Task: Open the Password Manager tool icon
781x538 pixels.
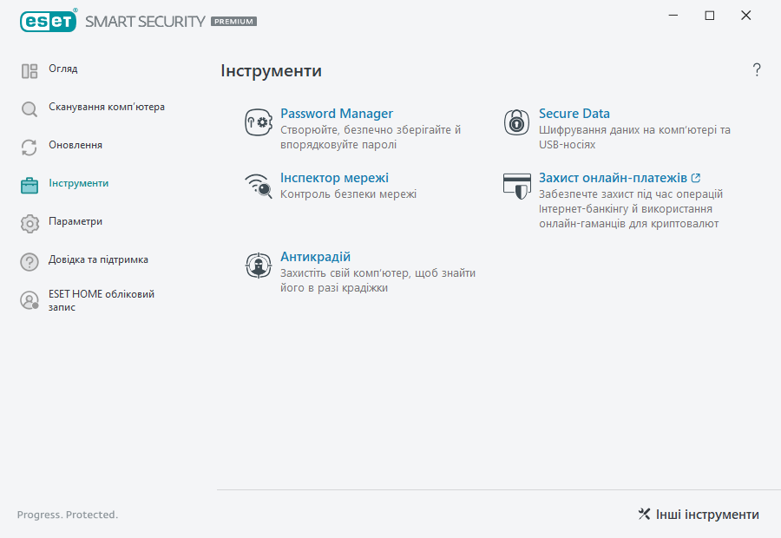Action: 256,121
